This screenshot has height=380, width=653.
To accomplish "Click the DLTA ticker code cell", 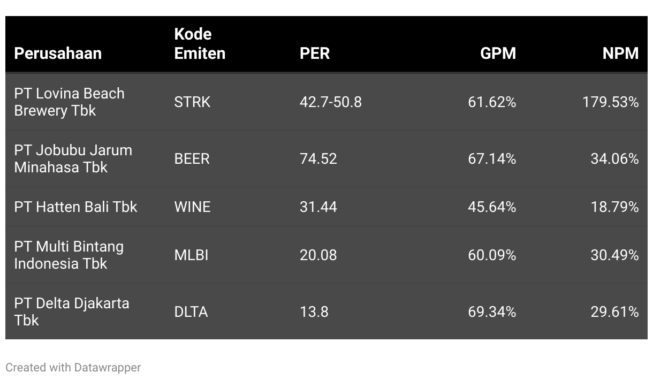I will pyautogui.click(x=191, y=312).
